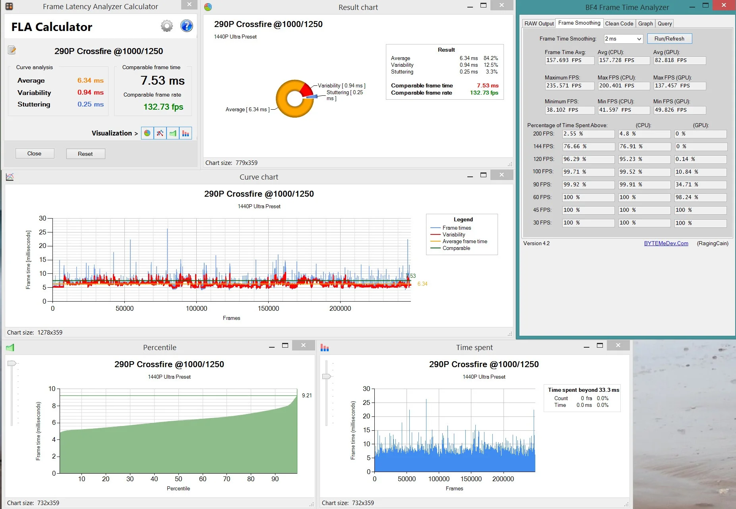The height and width of the screenshot is (509, 736).
Task: Open FLA Calculator settings gear
Action: click(167, 26)
